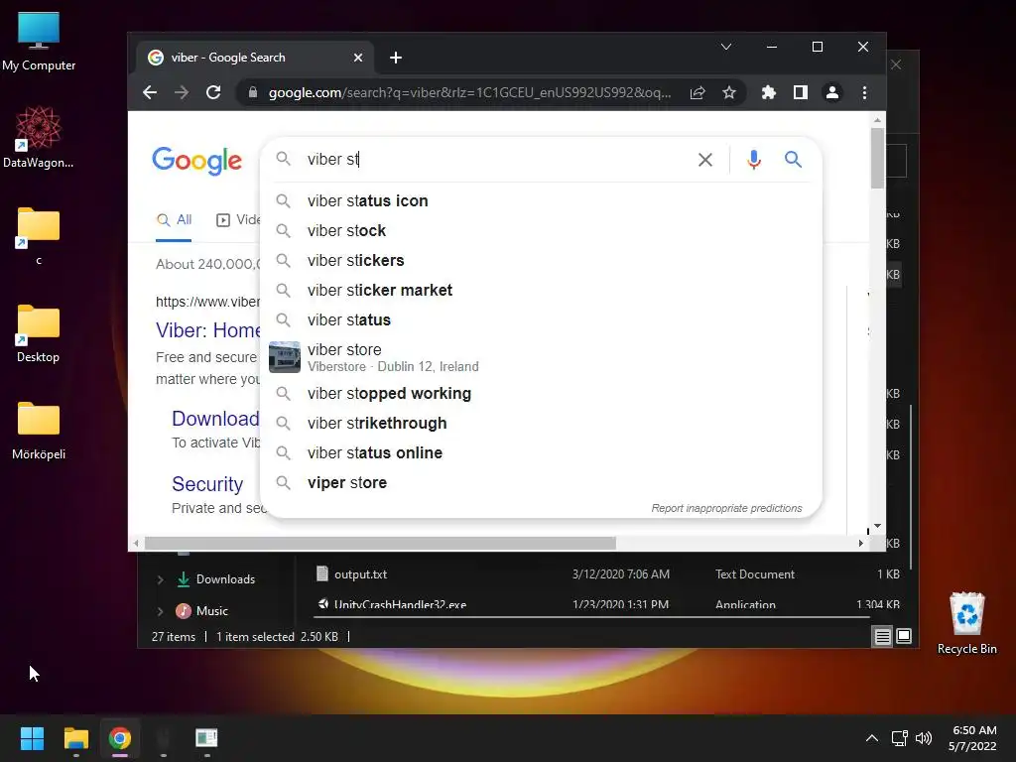The height and width of the screenshot is (762, 1016).
Task: Open the volume speaker tray icon
Action: click(x=924, y=738)
